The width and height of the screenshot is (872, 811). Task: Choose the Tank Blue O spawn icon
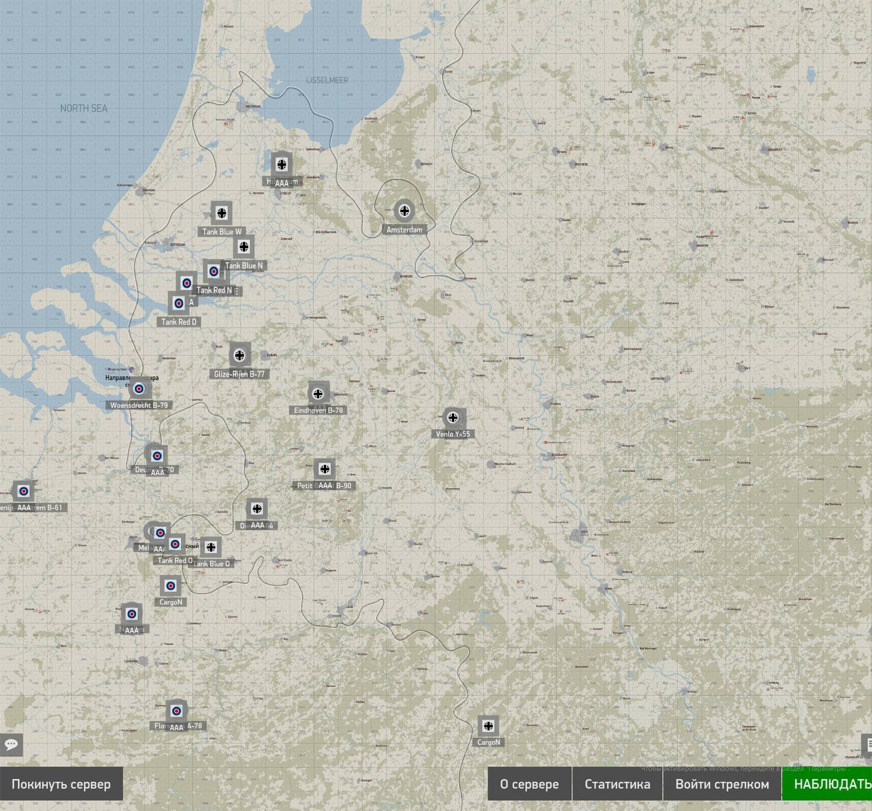click(x=211, y=547)
